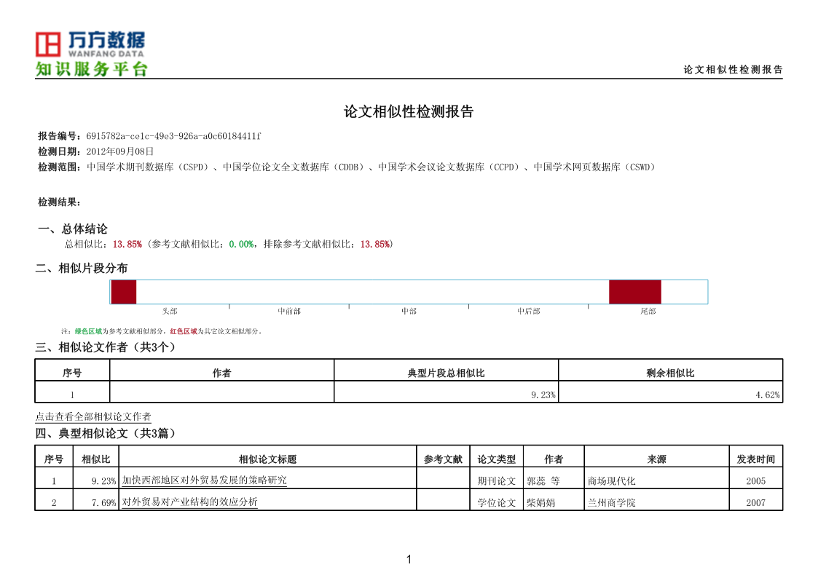Click the green 知识服务平台 slogan
818x578 pixels.
91,69
